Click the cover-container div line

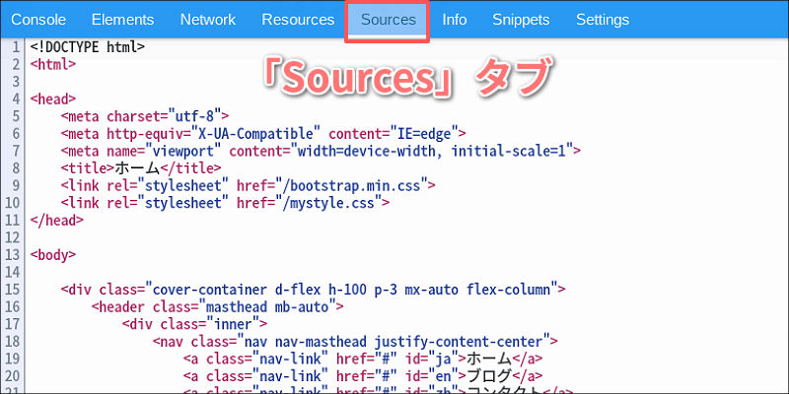314,290
